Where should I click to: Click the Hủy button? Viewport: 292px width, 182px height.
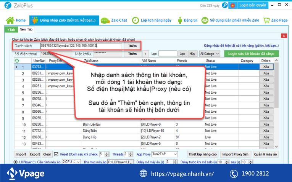pos(192,54)
